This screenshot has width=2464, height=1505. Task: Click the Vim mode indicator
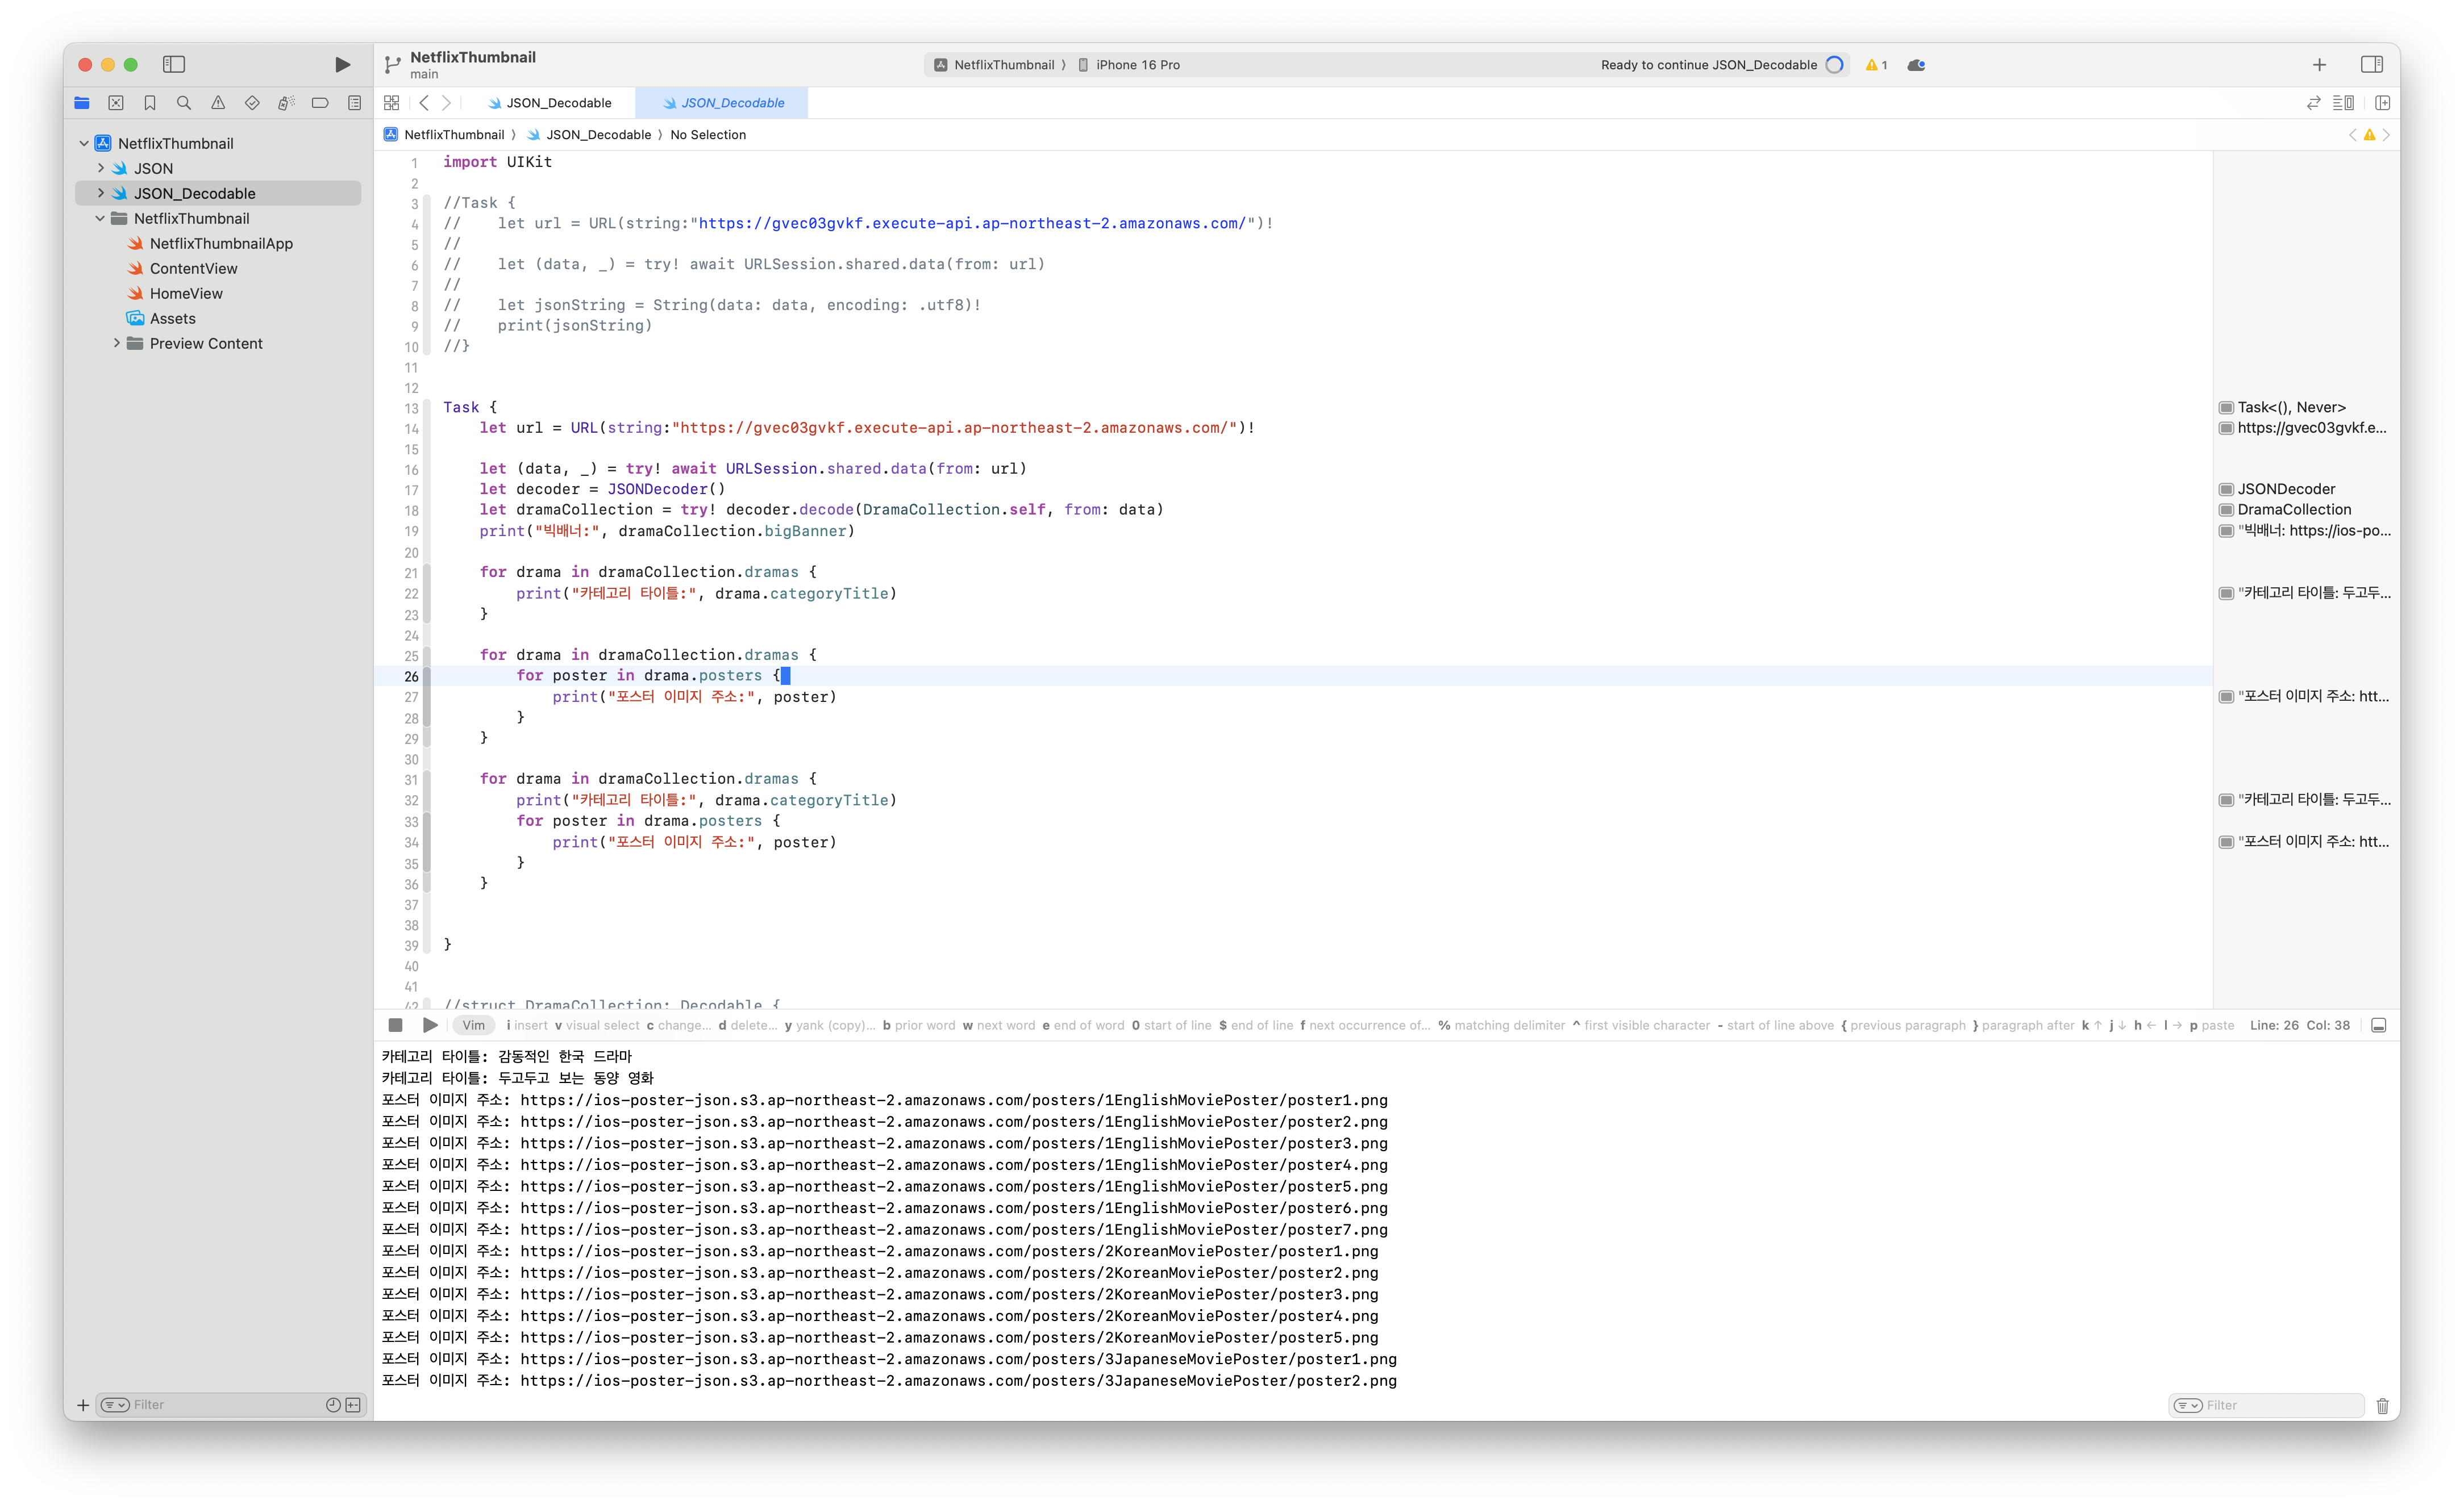[x=474, y=1025]
